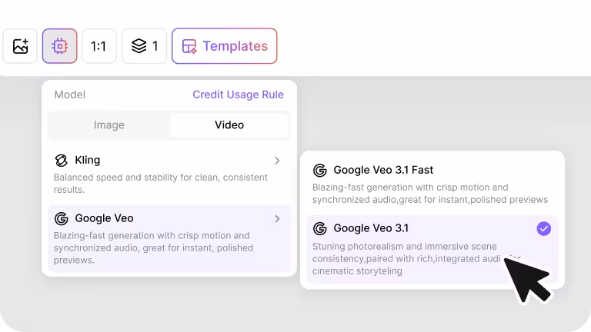Open the Credit Usage Rule link
This screenshot has height=332, width=591.
[x=238, y=95]
